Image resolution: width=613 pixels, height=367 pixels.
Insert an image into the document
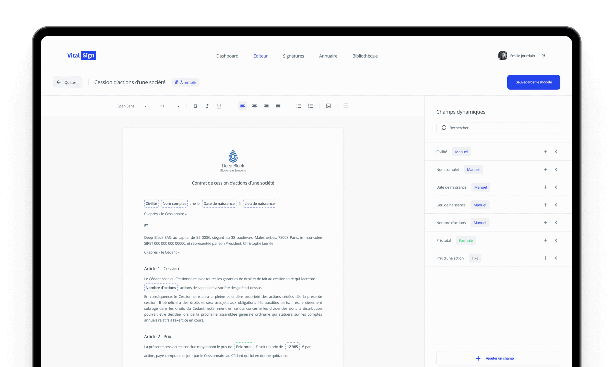pos(328,106)
